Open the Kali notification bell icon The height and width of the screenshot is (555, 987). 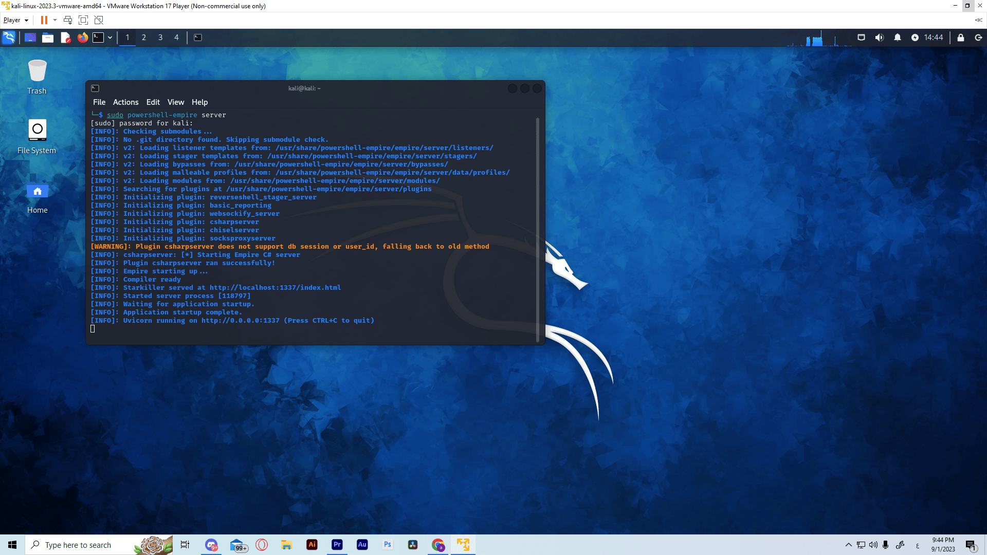[x=897, y=38]
